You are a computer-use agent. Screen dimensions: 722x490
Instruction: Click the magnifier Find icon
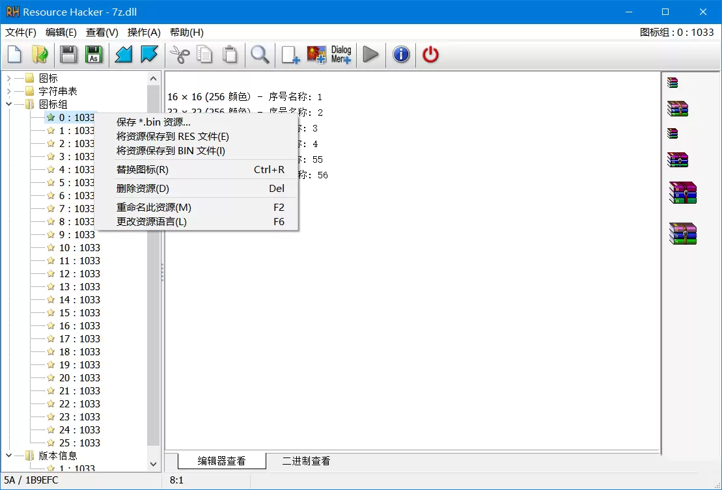click(260, 54)
